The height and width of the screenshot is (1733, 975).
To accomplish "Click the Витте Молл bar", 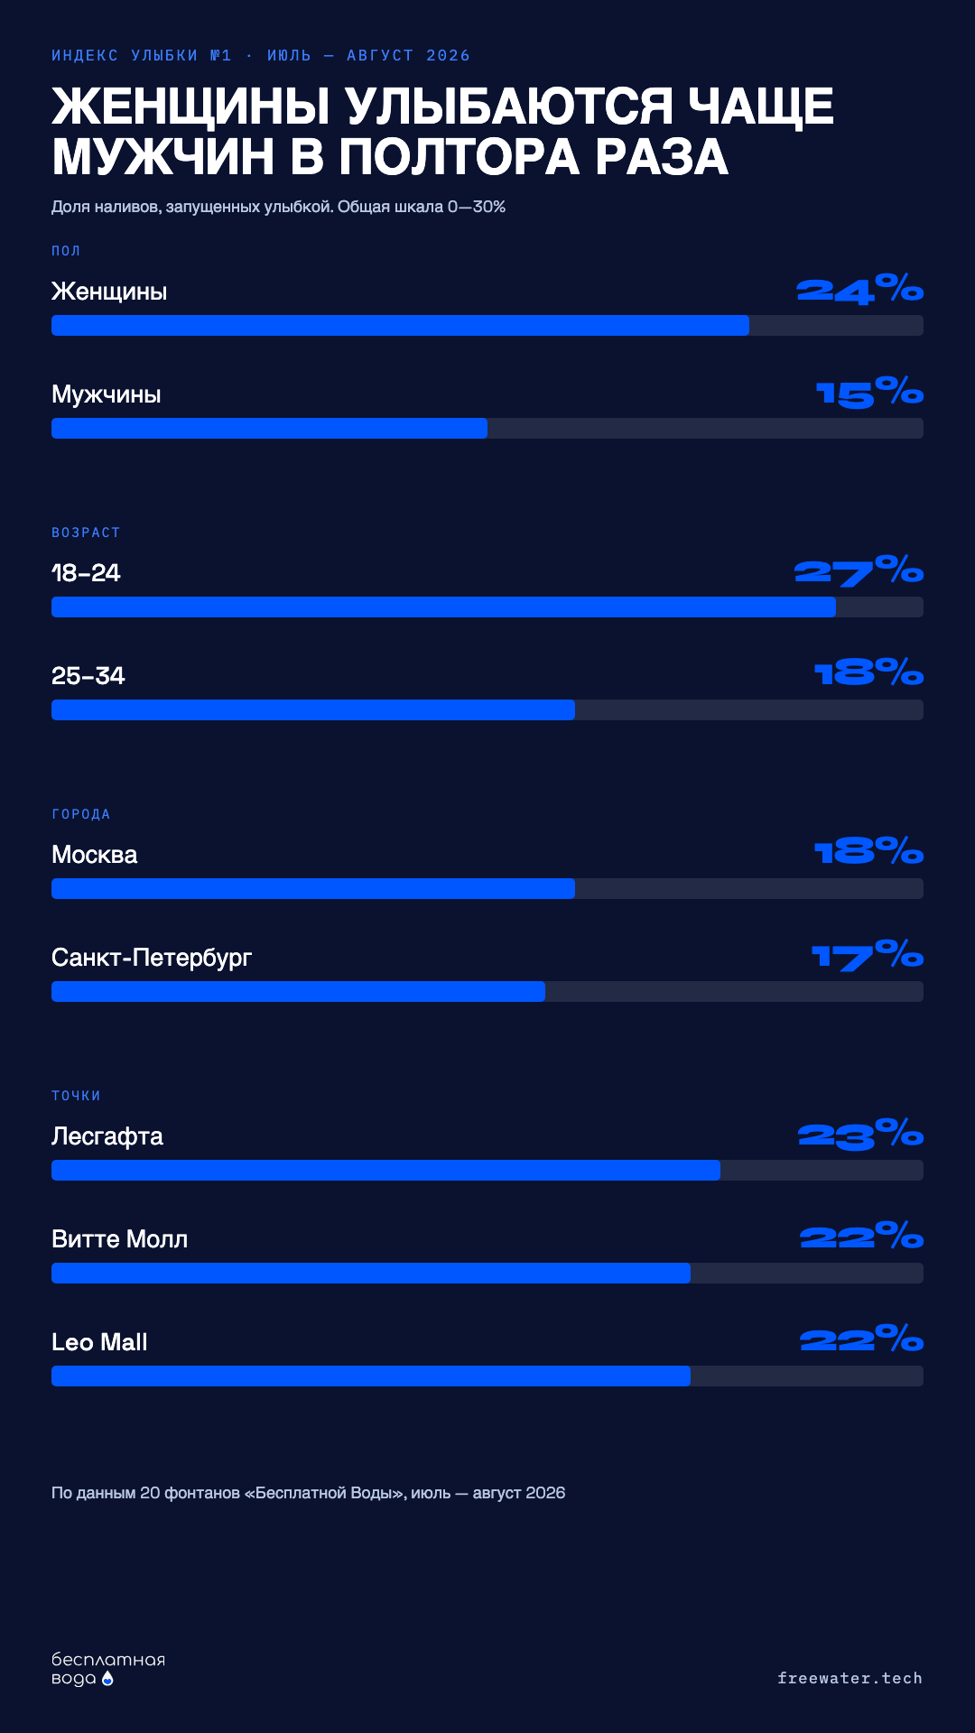I will click(487, 1273).
